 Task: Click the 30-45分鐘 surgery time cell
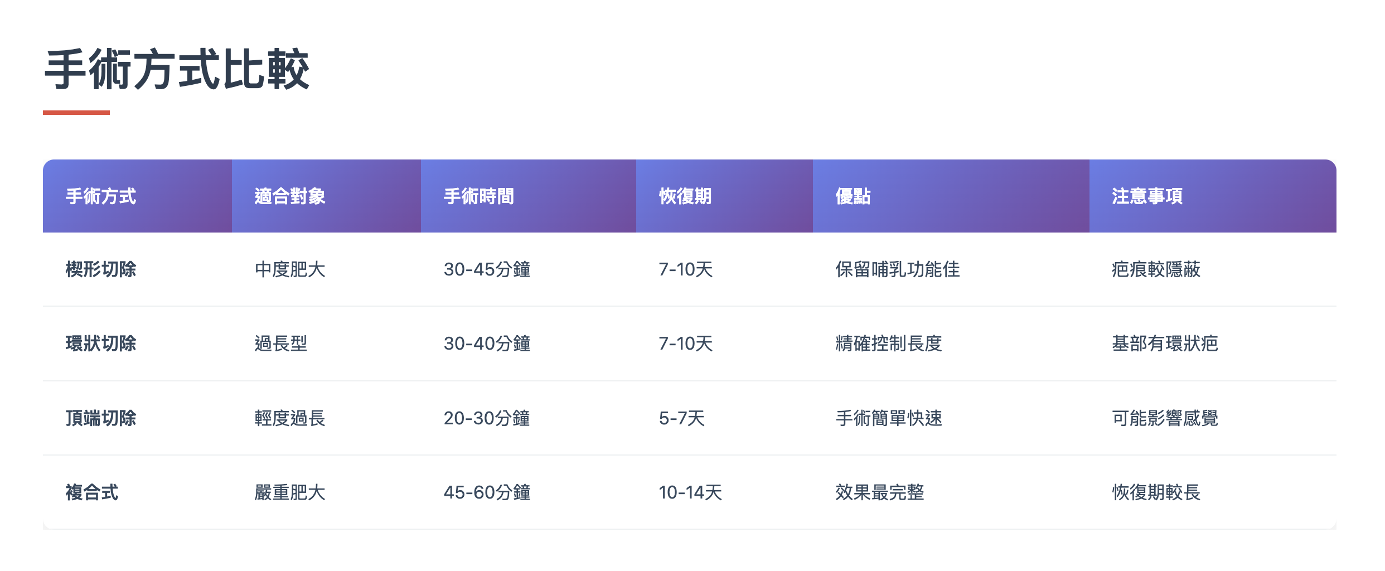487,269
